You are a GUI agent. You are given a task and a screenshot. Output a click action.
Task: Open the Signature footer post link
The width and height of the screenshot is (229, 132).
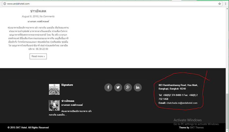click(x=67, y=85)
